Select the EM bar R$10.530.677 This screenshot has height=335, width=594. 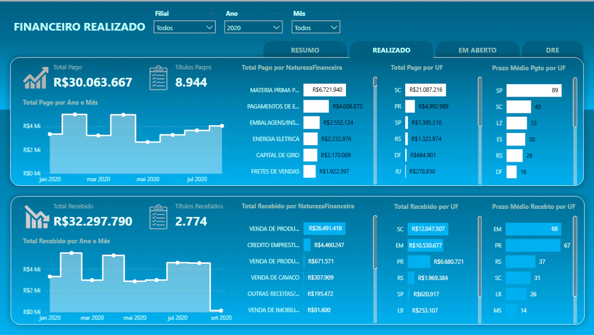(425, 245)
